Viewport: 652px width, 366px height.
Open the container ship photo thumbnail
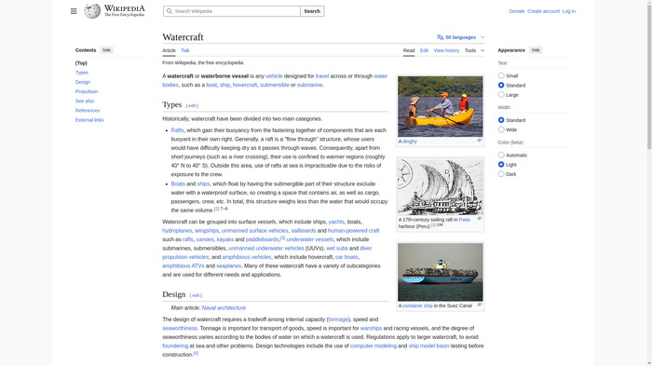441,272
